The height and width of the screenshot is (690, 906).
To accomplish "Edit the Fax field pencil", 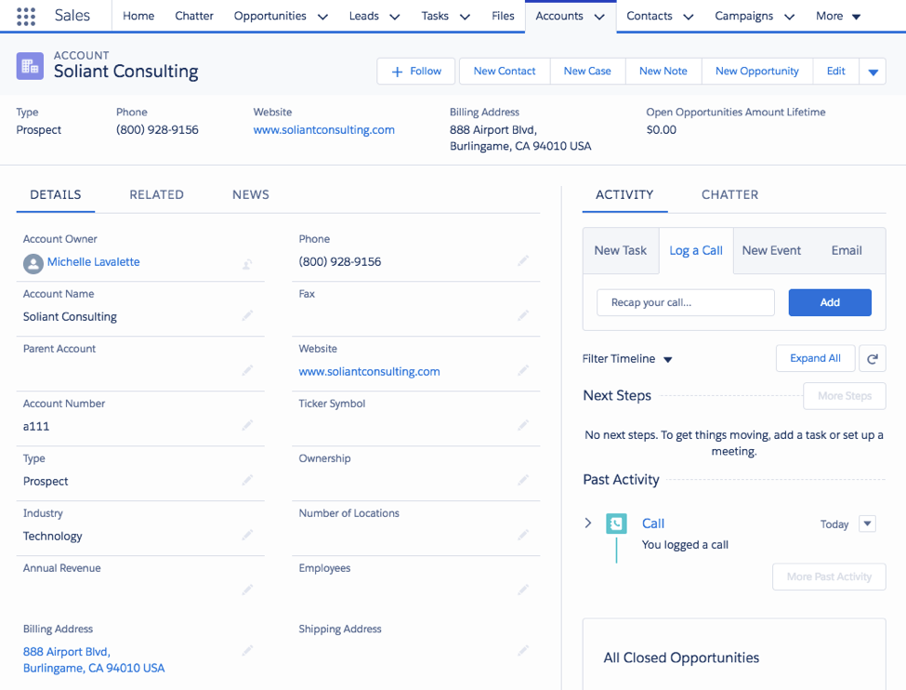I will tap(523, 316).
